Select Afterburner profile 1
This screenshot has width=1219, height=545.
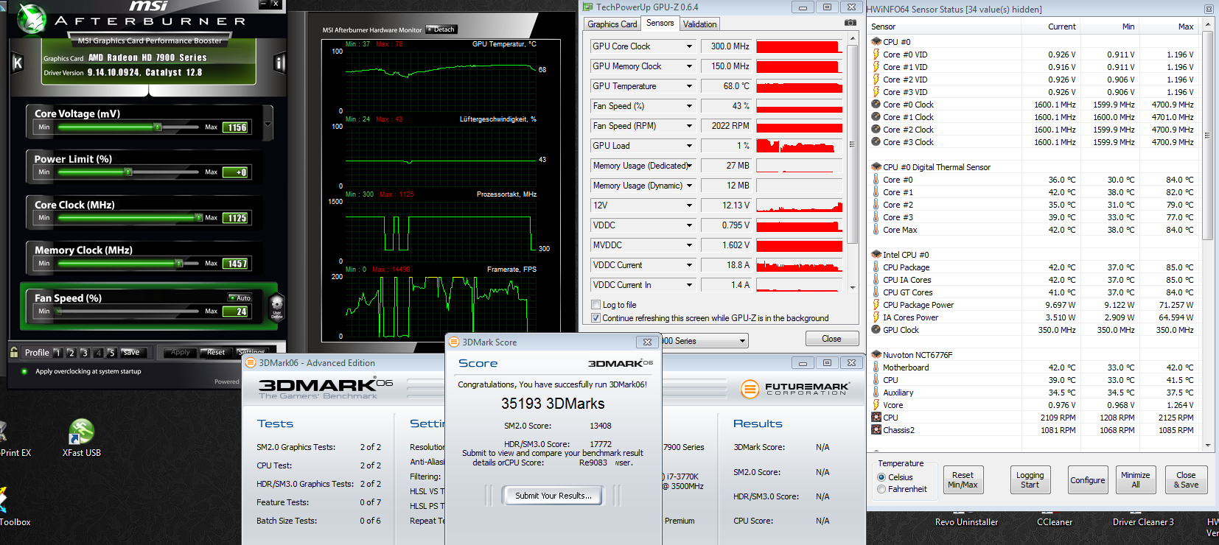(57, 353)
